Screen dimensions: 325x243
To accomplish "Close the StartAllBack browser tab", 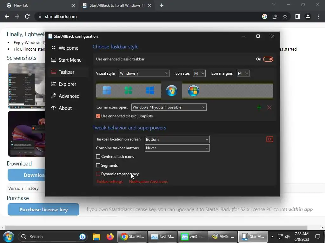I will (x=149, y=5).
